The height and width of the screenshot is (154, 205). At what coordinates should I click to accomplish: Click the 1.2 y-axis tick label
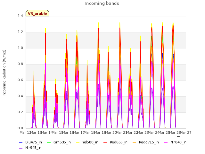tap(20, 32)
